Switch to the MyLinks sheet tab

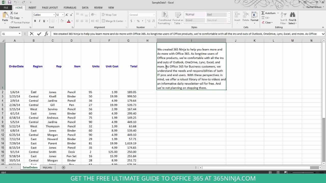pos(47,167)
